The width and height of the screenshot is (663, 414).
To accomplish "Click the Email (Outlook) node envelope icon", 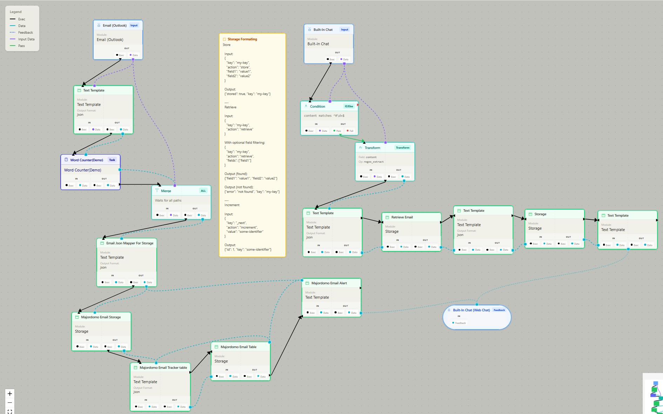I will point(99,26).
